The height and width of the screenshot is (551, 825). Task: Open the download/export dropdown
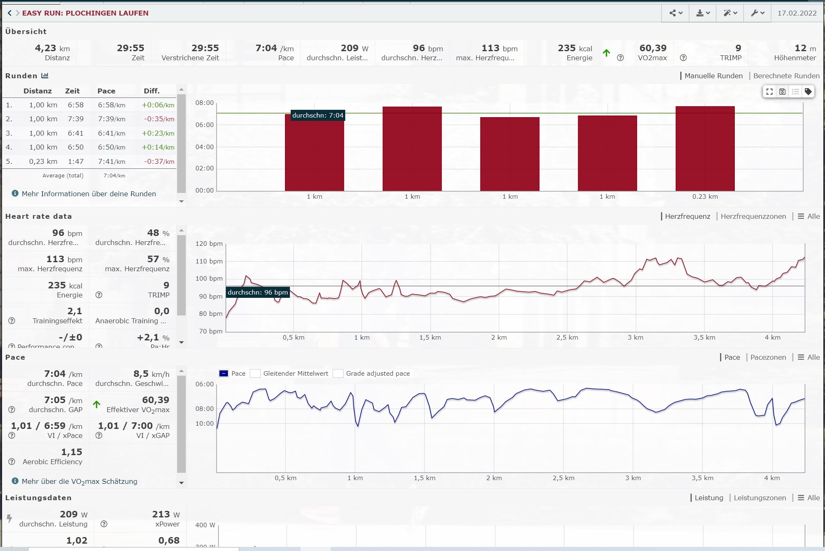[x=703, y=13]
